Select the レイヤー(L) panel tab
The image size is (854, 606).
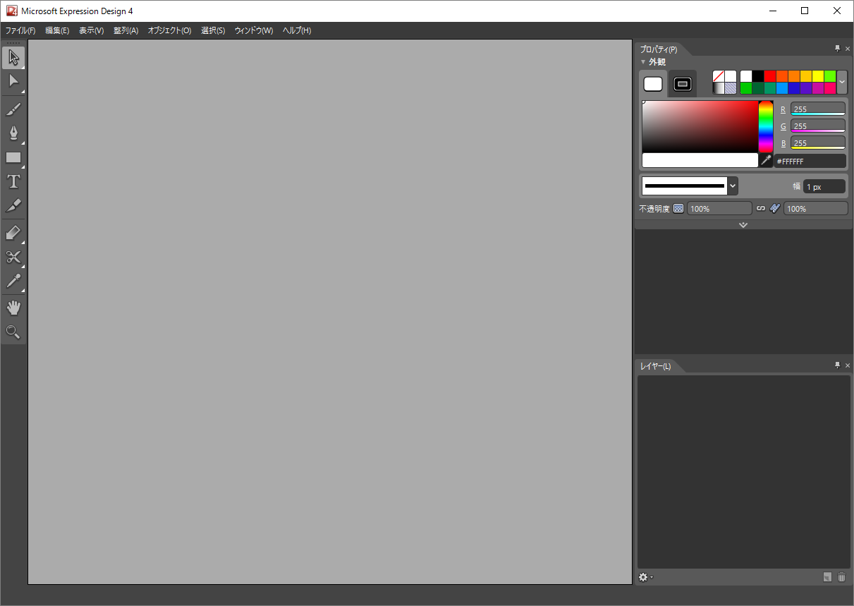[655, 366]
